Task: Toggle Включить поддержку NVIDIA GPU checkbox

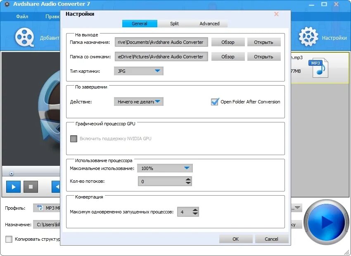Action: (x=74, y=139)
